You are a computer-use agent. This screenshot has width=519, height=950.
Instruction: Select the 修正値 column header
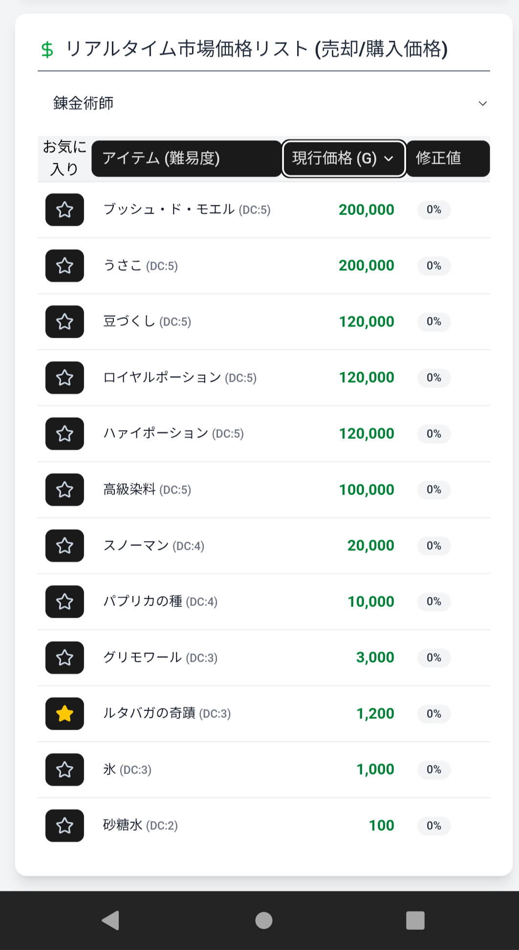coord(448,158)
